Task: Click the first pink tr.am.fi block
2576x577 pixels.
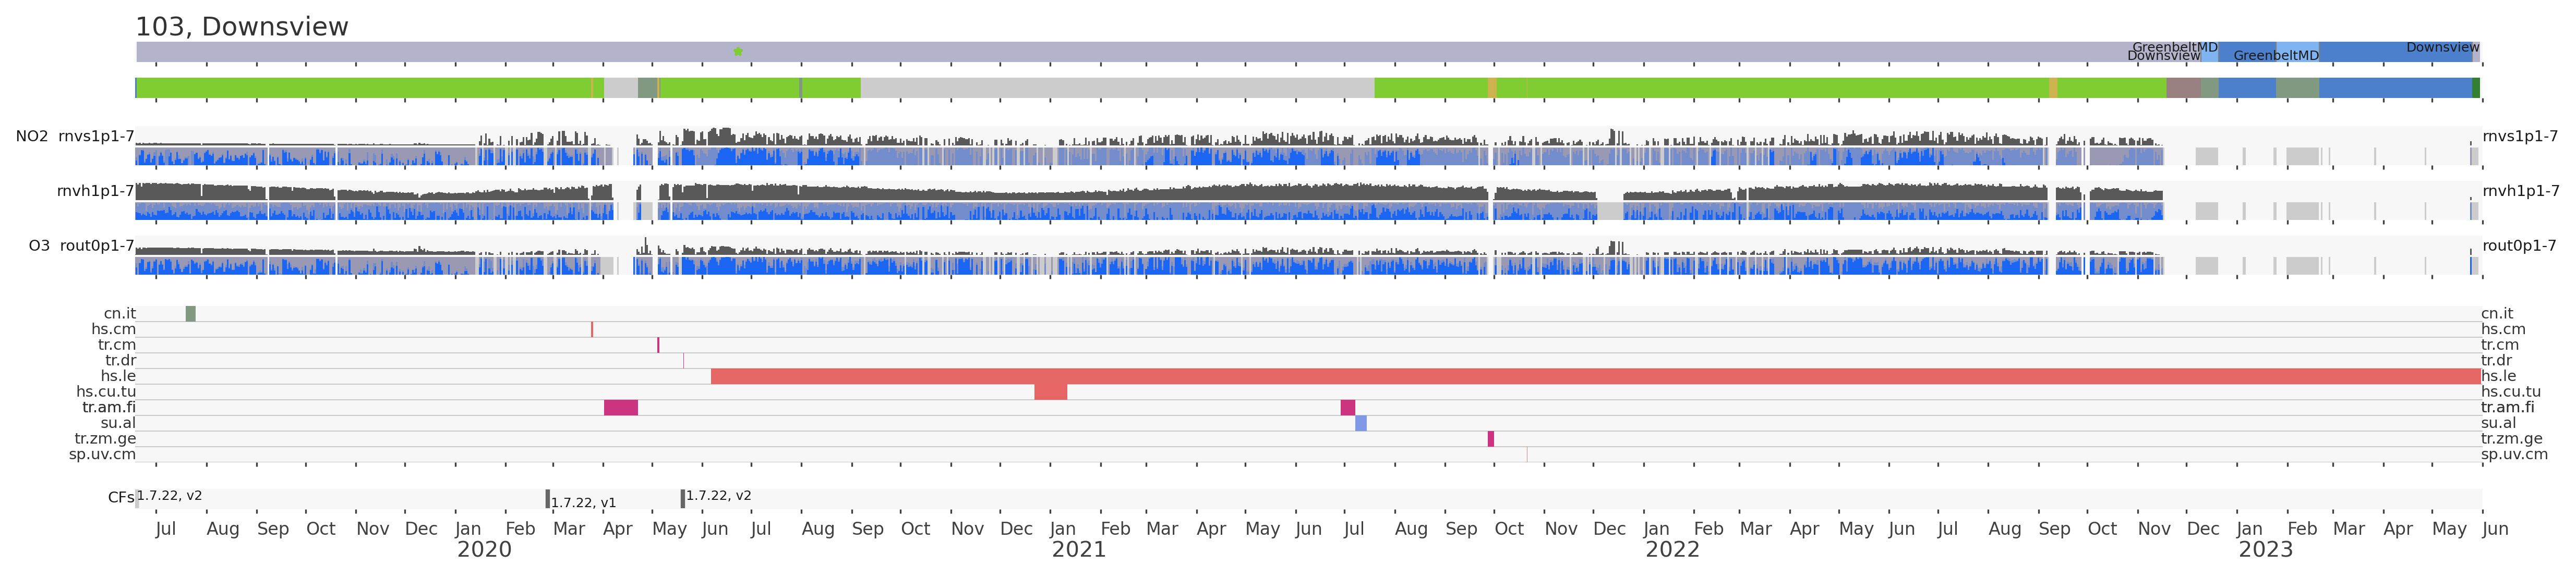Action: point(621,407)
